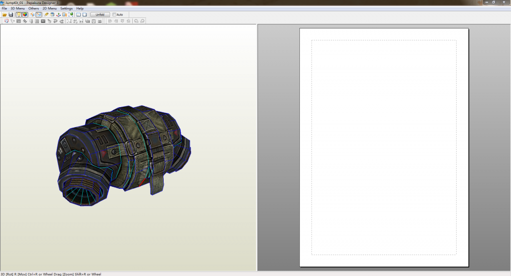Click the diagonal stripes tool icon

25,21
